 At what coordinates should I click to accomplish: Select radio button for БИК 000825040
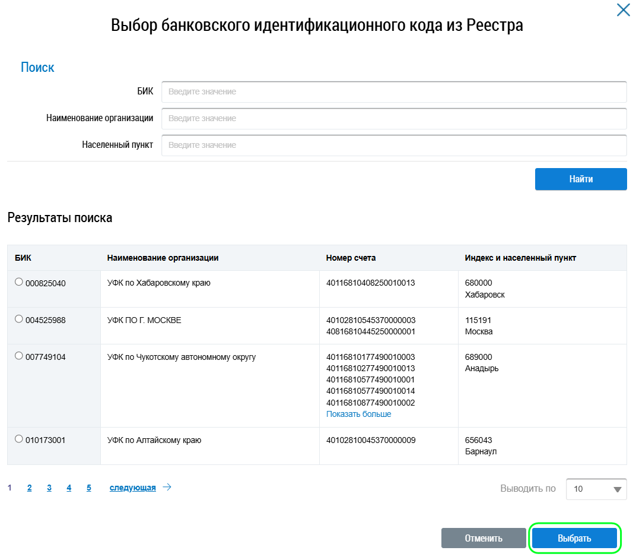(19, 283)
